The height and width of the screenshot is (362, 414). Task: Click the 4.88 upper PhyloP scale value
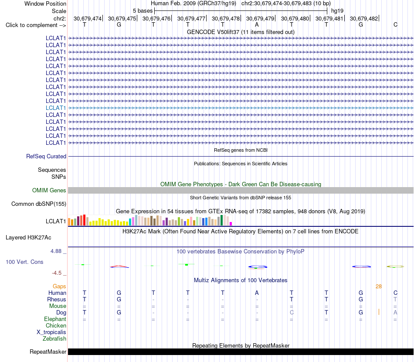[x=56, y=251]
